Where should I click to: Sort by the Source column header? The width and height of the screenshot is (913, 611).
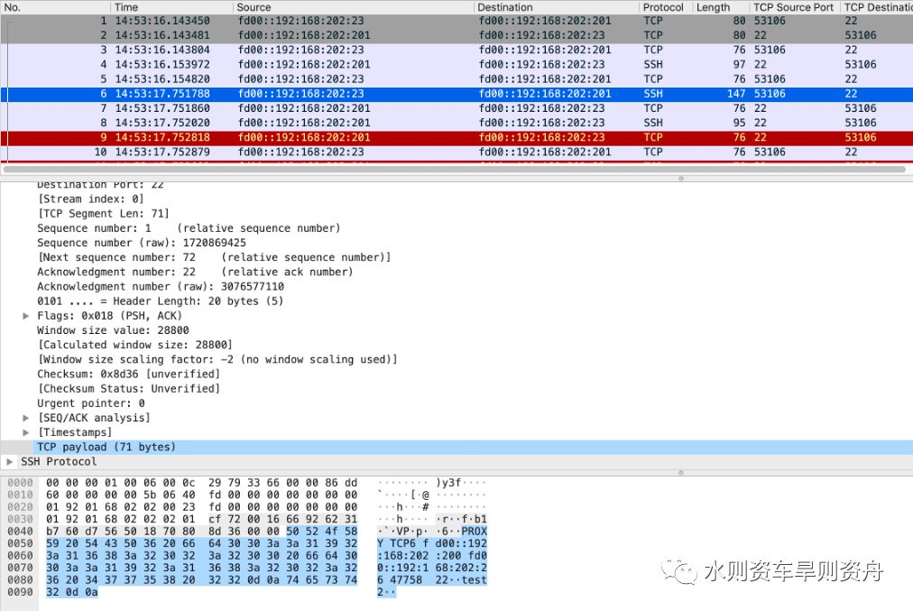(x=354, y=7)
